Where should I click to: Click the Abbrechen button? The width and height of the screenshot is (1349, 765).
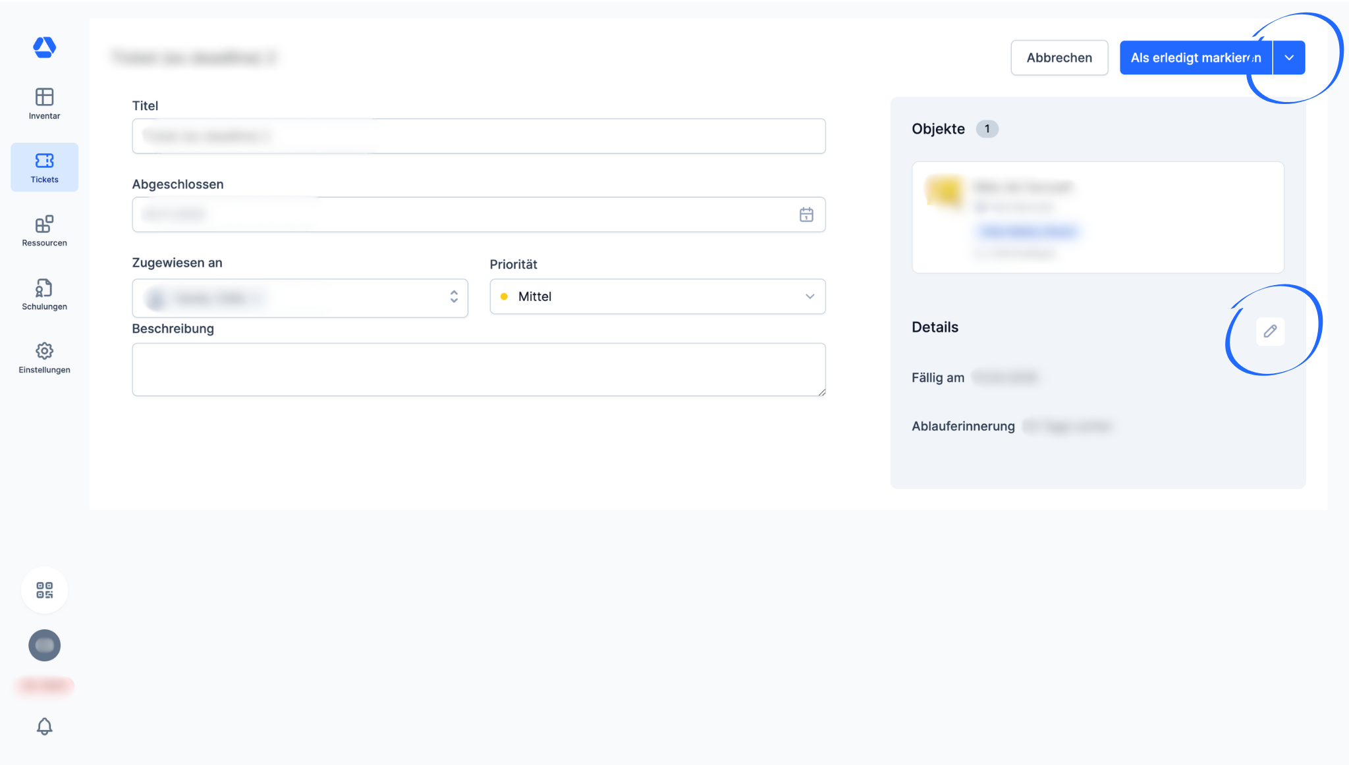1059,58
